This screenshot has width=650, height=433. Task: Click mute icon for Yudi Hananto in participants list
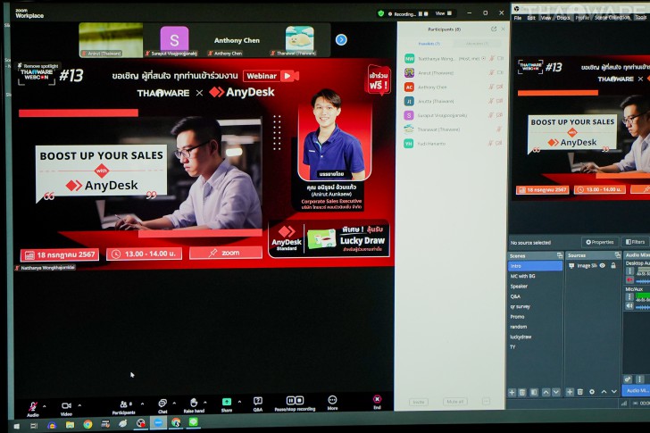(x=491, y=144)
